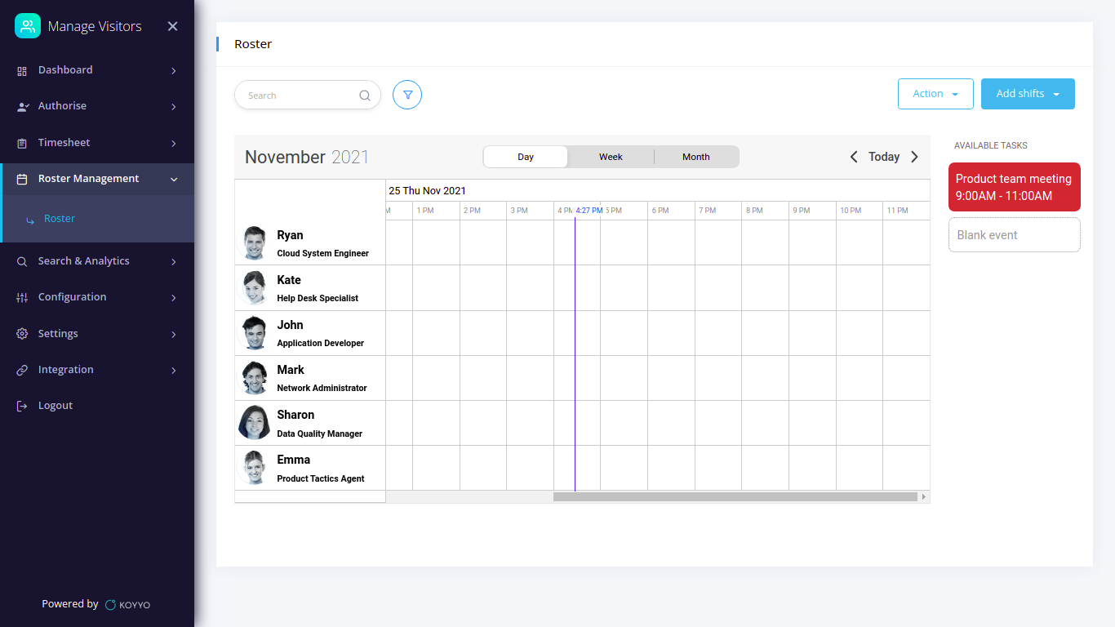Click the Configuration sliders icon
Viewport: 1115px width, 627px height.
click(x=22, y=298)
